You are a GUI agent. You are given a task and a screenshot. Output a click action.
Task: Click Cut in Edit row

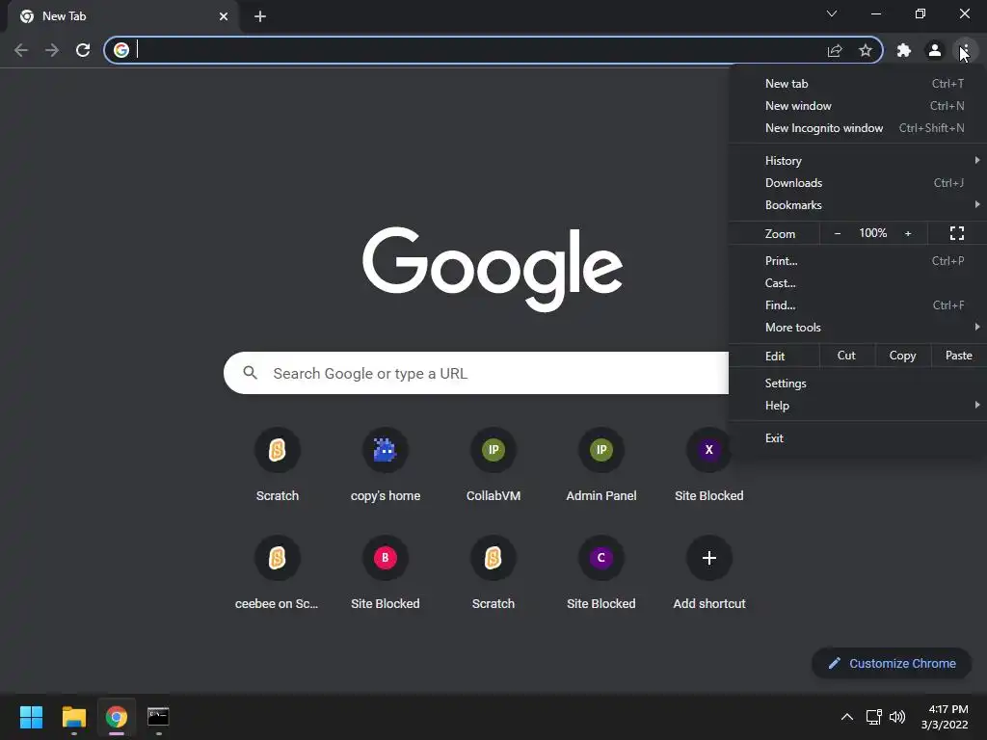click(x=846, y=356)
